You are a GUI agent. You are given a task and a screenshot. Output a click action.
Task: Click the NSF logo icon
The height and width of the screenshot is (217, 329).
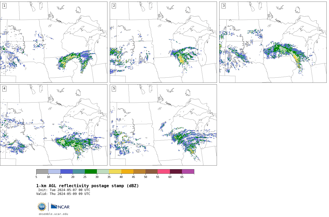(42, 207)
